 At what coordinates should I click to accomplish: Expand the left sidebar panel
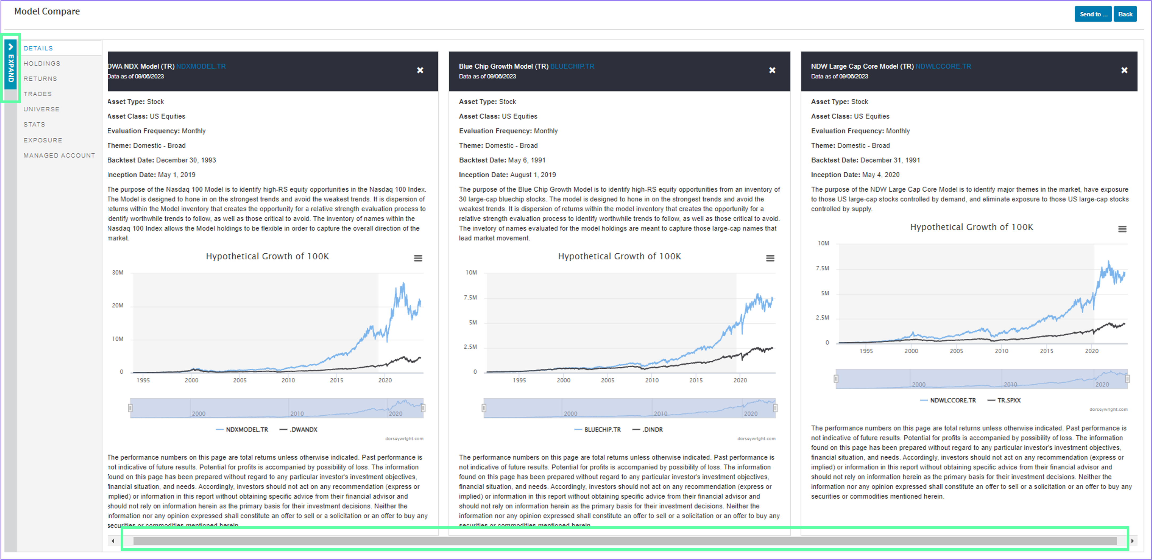click(x=11, y=64)
